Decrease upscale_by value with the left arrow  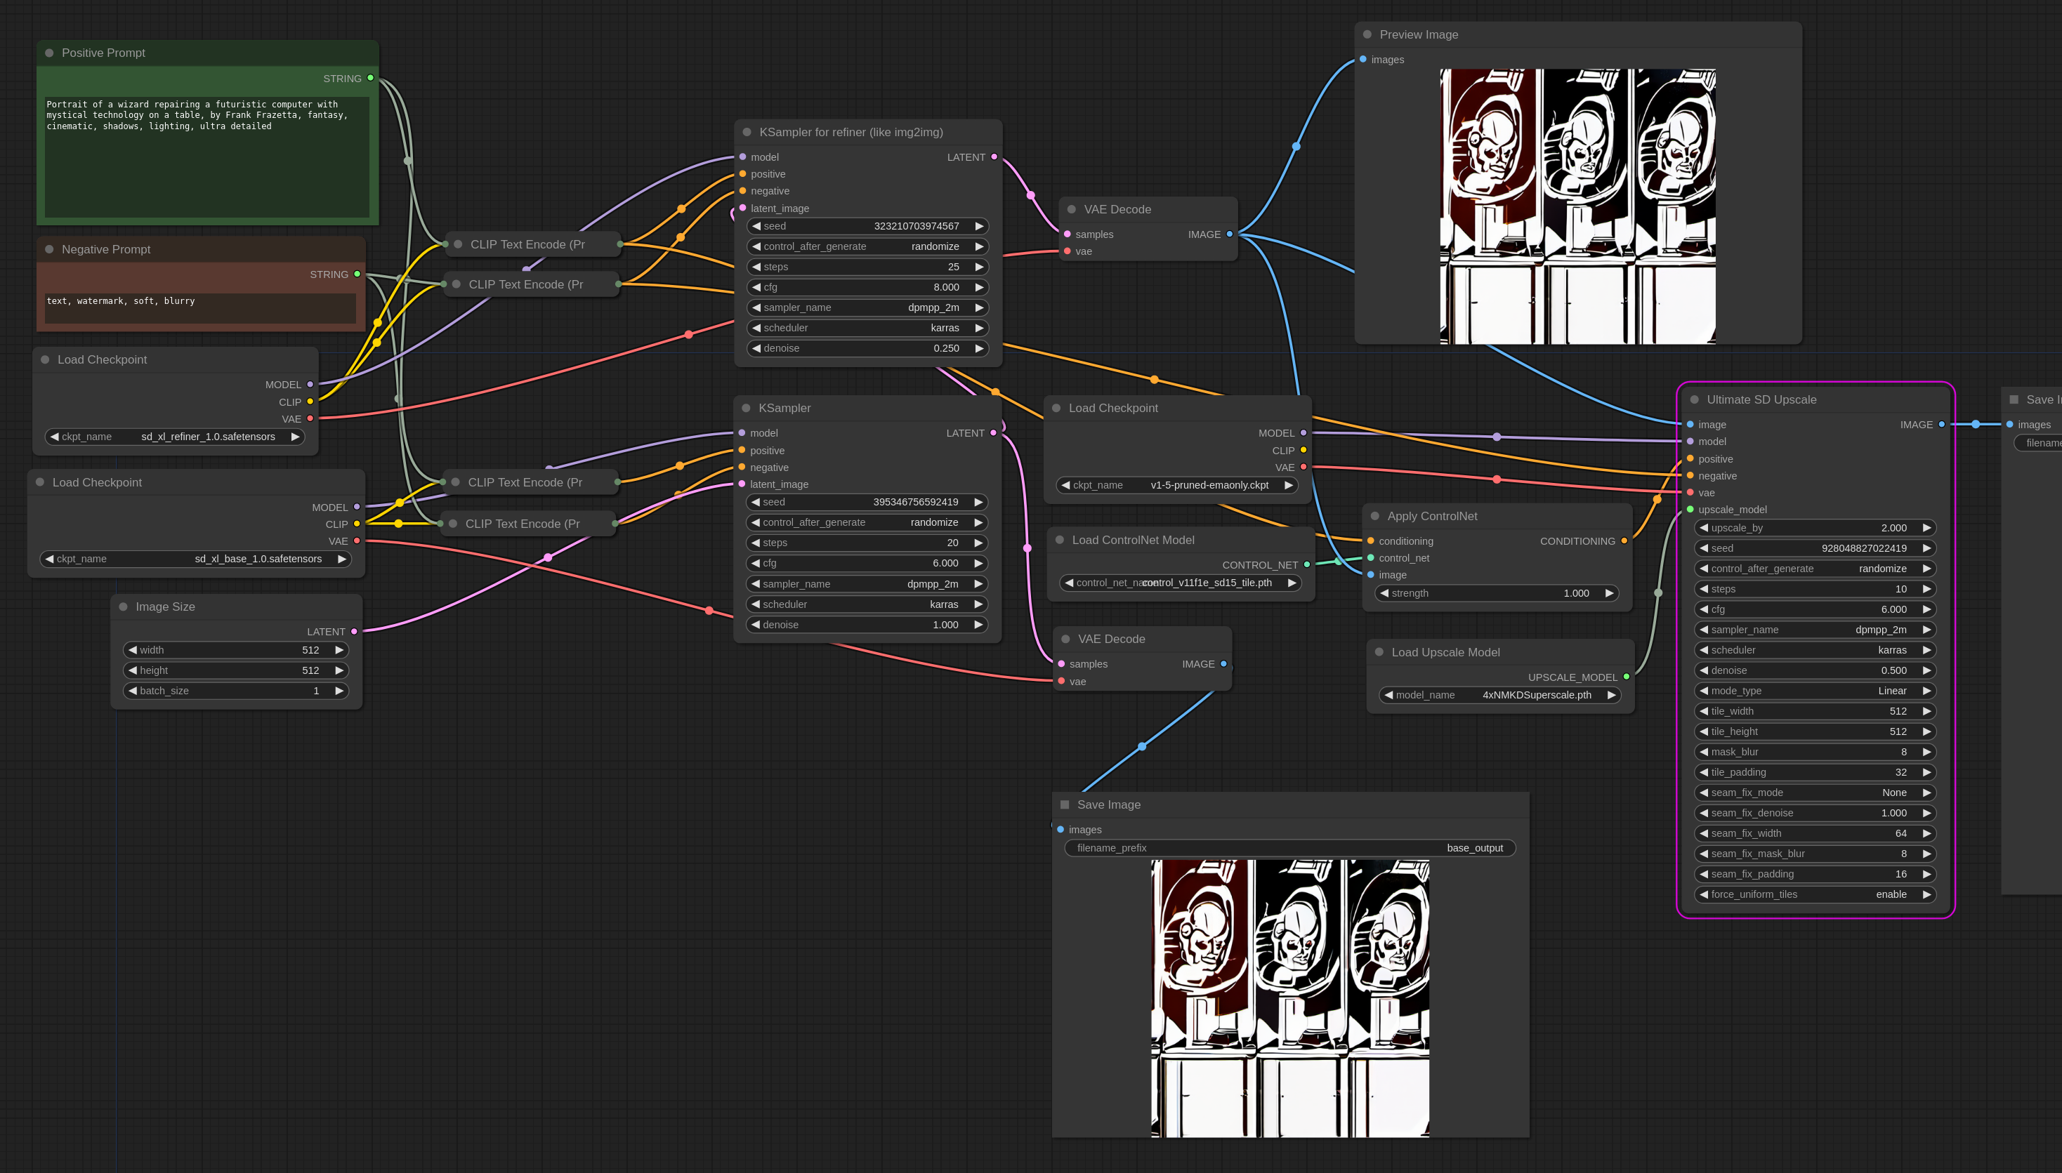point(1703,528)
